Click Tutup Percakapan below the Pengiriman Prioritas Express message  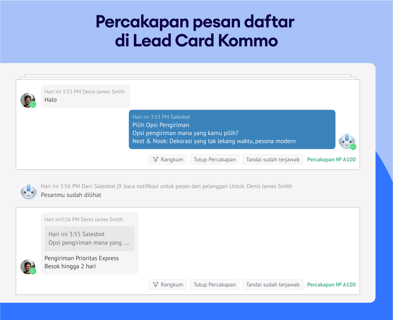tap(215, 285)
